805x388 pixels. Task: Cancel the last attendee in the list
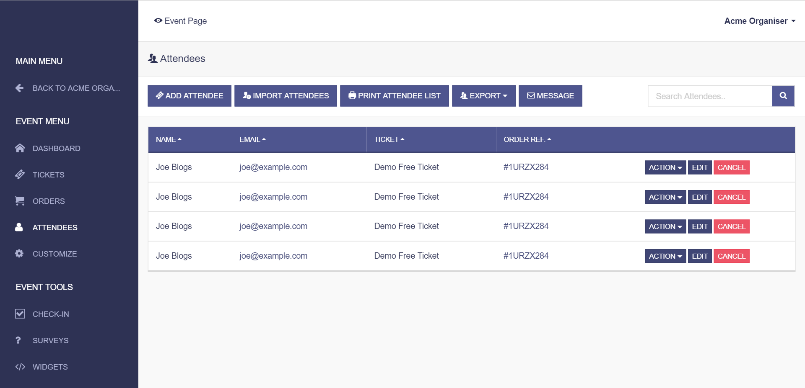tap(731, 256)
